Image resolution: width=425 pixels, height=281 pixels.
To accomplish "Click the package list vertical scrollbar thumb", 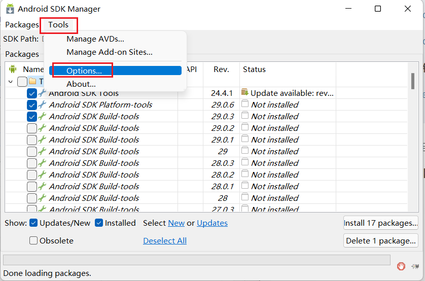I will (x=413, y=81).
